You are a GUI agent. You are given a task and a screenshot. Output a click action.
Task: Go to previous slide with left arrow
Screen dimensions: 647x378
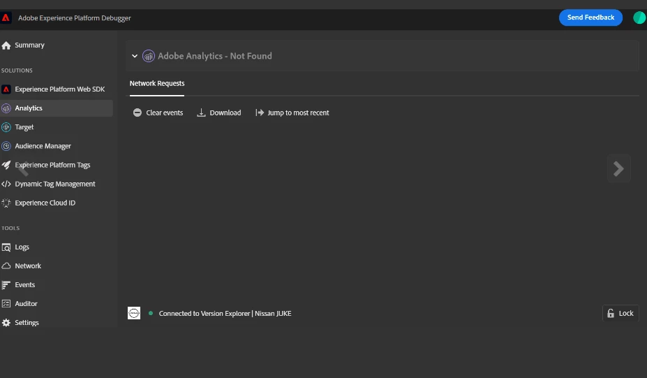(x=24, y=168)
